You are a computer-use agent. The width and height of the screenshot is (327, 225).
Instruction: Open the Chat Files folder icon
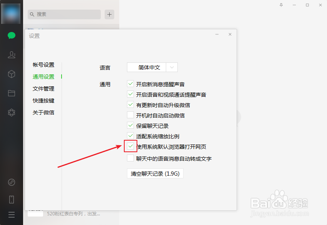(11, 93)
